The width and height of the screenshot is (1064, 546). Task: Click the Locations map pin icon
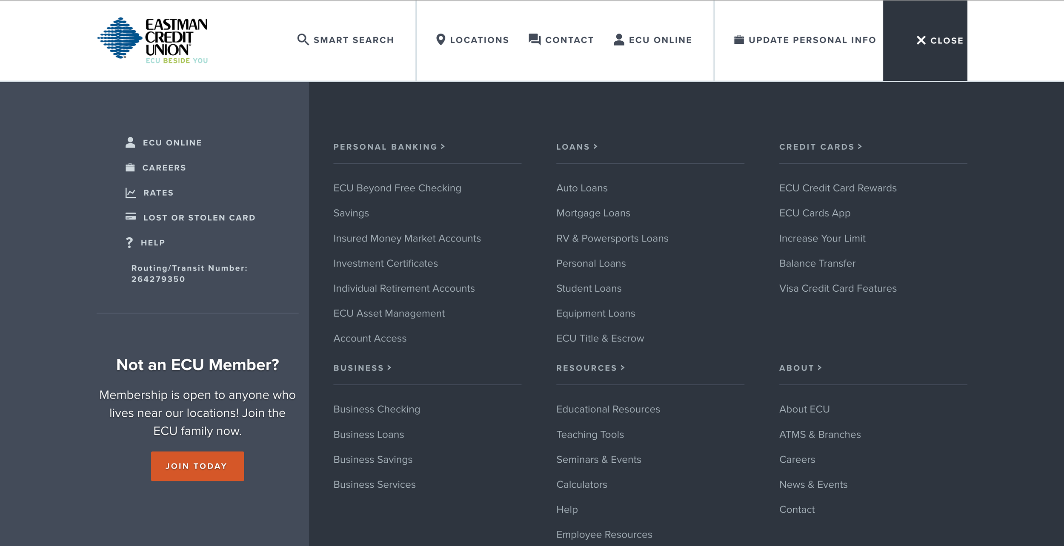(441, 40)
